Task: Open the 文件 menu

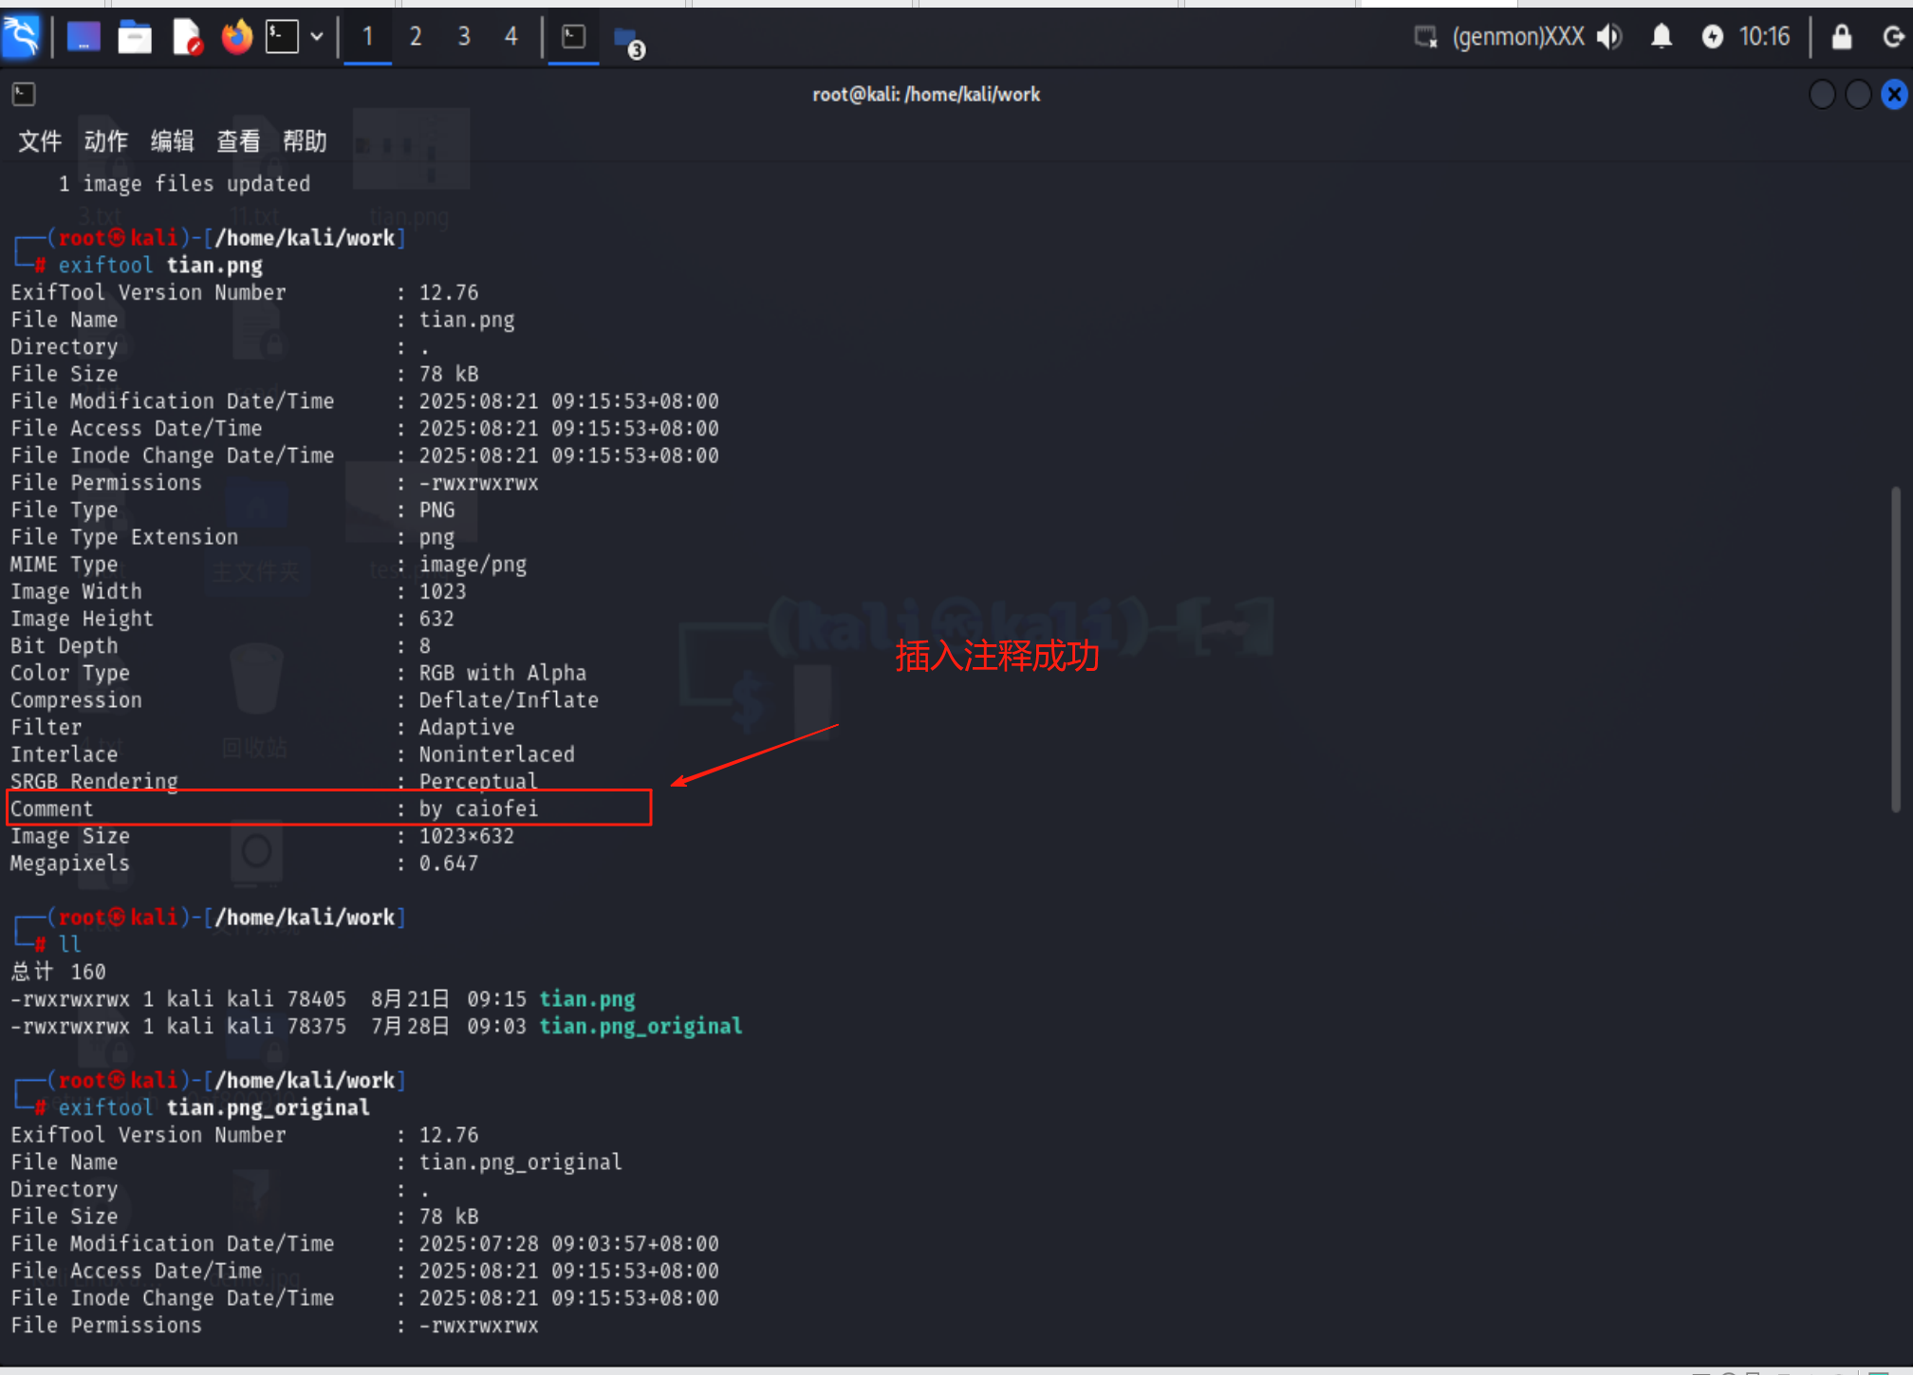Action: coord(40,141)
